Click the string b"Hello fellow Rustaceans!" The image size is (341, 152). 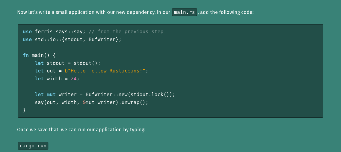click(x=105, y=71)
